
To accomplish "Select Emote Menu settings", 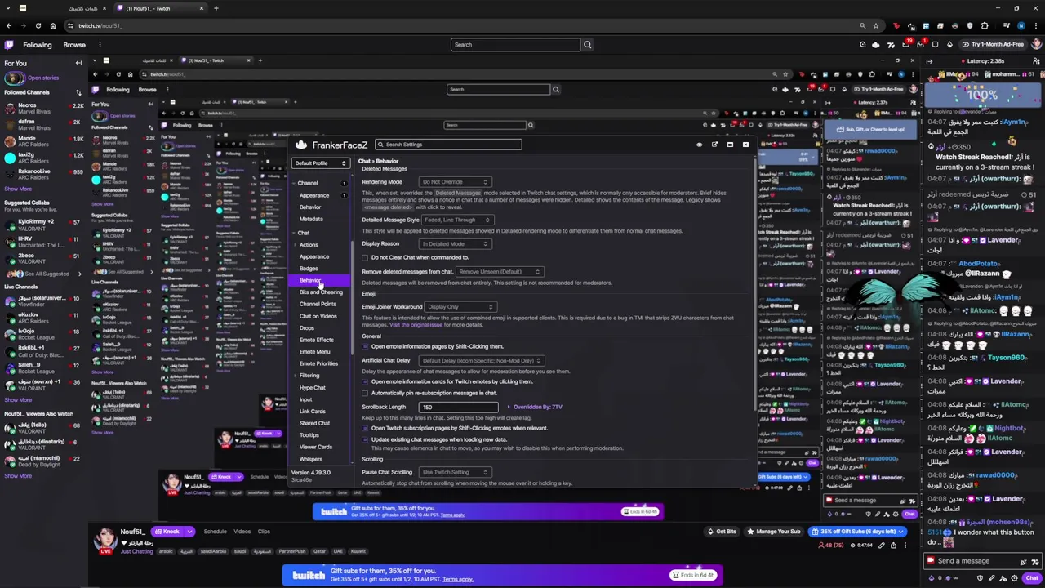I will (314, 352).
